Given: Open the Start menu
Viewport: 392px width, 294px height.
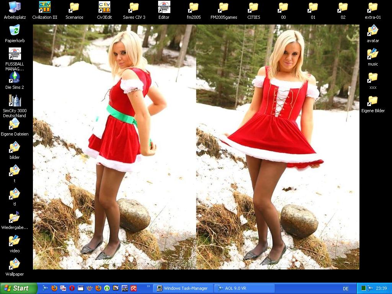Looking at the screenshot, I should (18, 288).
